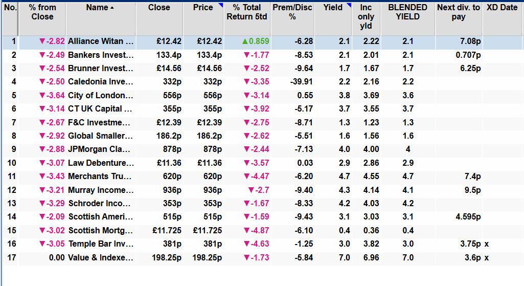The width and height of the screenshot is (524, 286).
Task: Click the XD marker x for Value & Indexed
Action: pos(487,257)
